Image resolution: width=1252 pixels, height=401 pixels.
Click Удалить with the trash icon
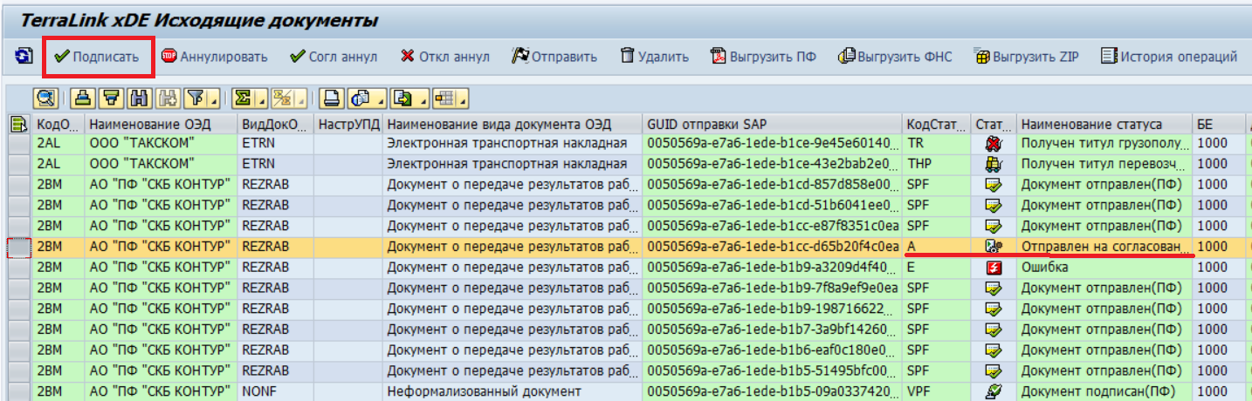coord(654,58)
